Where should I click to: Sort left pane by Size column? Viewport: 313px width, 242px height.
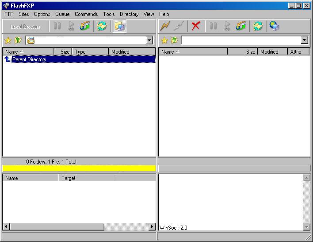pos(62,52)
